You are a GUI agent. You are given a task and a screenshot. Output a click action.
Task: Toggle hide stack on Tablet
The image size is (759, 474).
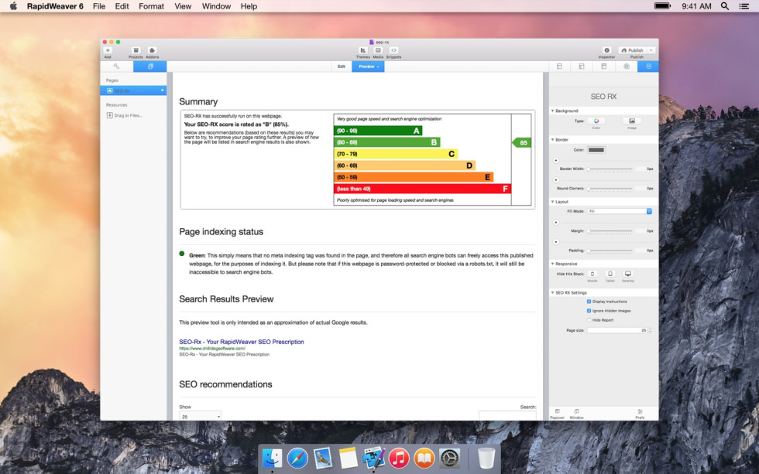pos(610,274)
